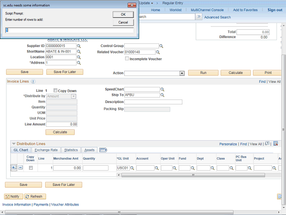
Task: Click the Control Group lookup icon
Action: (x=162, y=46)
